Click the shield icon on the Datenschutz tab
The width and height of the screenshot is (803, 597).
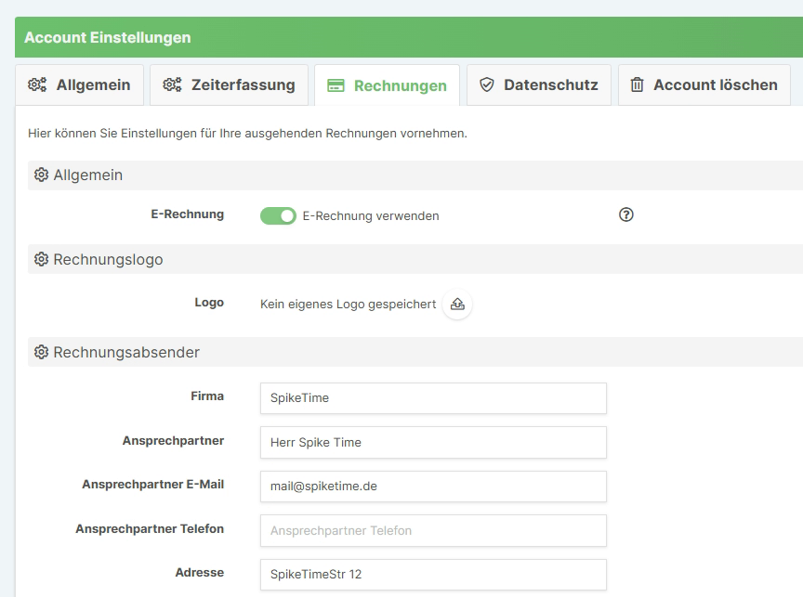coord(486,84)
